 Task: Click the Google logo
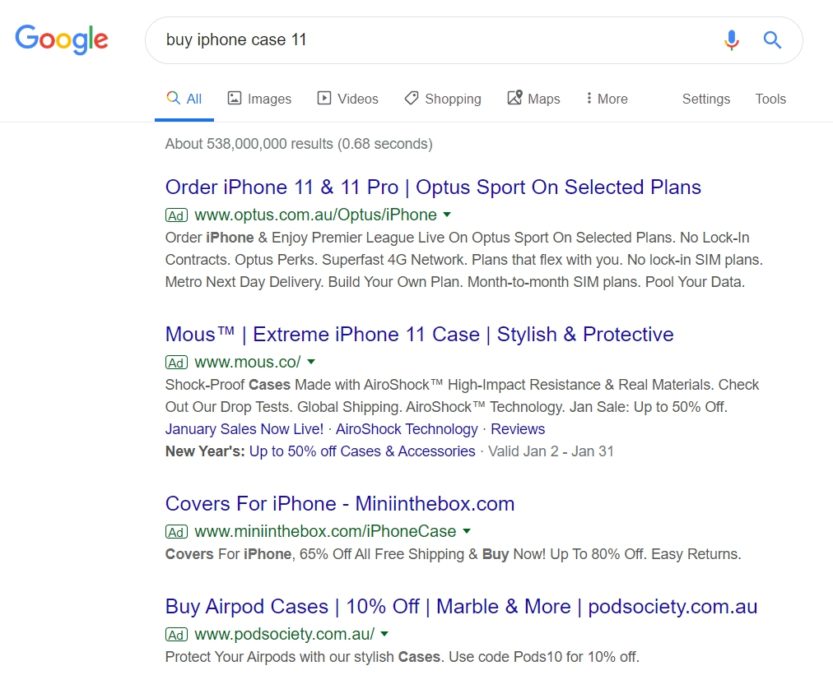point(61,39)
